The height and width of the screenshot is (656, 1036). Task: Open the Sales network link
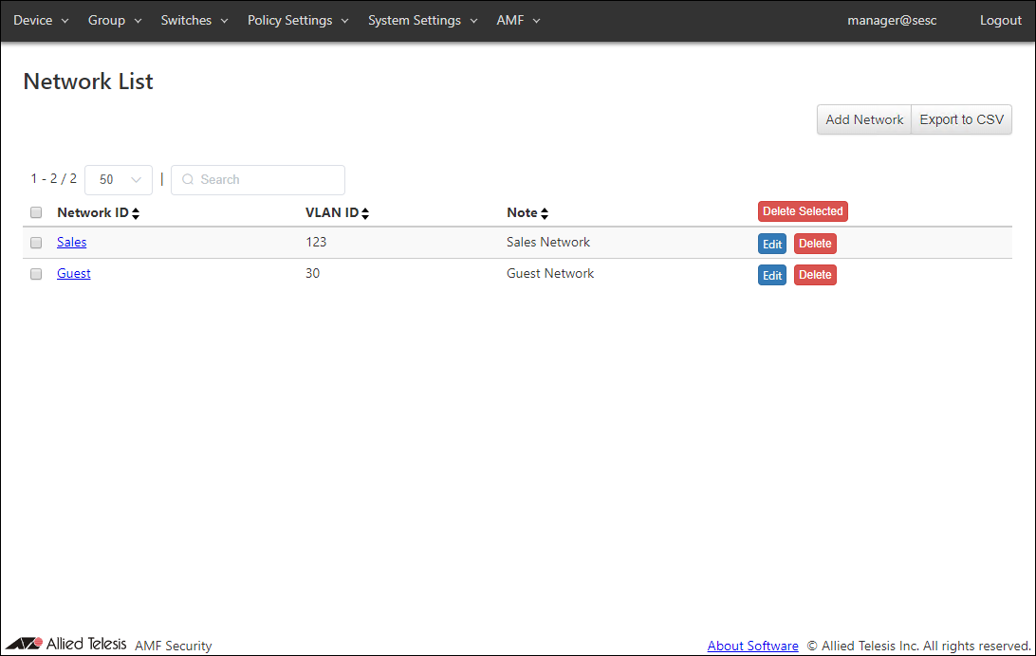[x=71, y=242]
